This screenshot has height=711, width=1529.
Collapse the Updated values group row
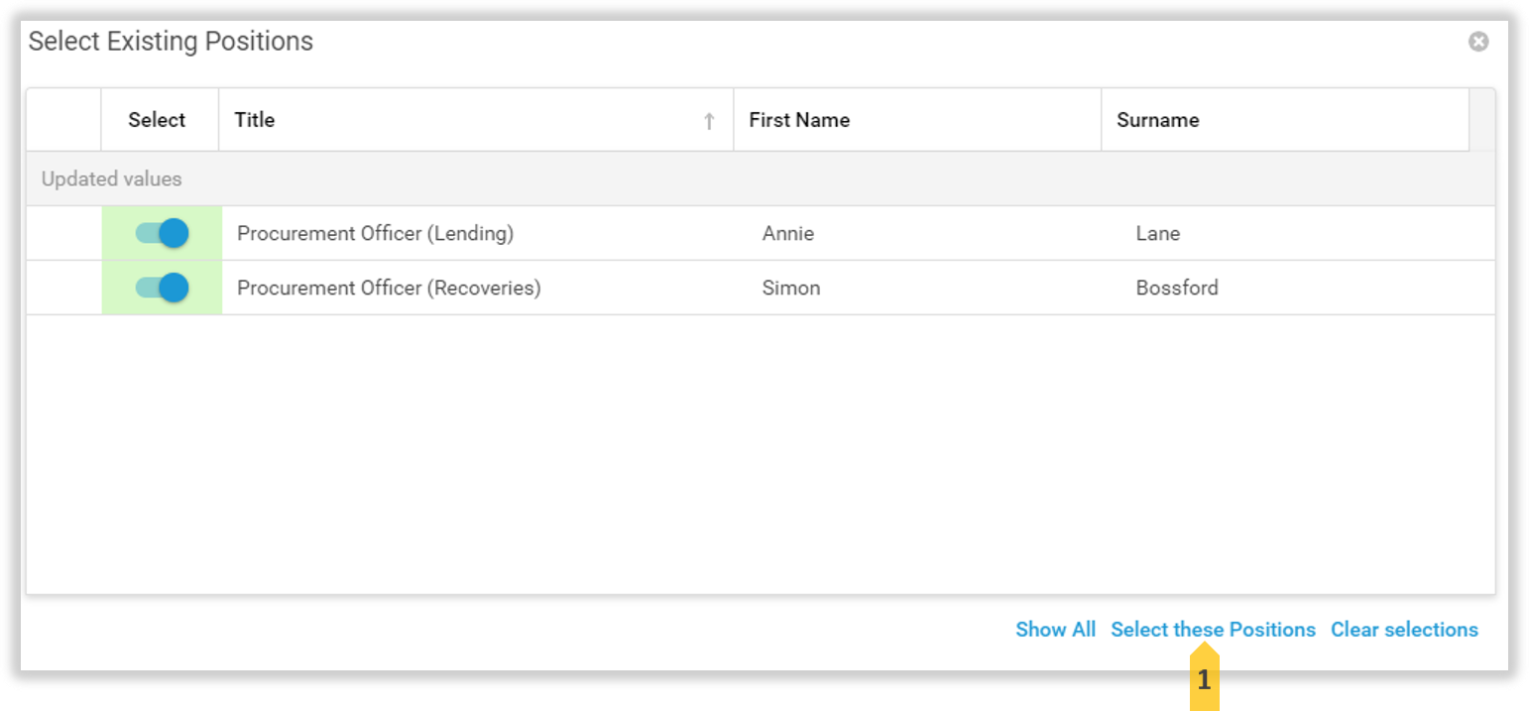[x=111, y=179]
